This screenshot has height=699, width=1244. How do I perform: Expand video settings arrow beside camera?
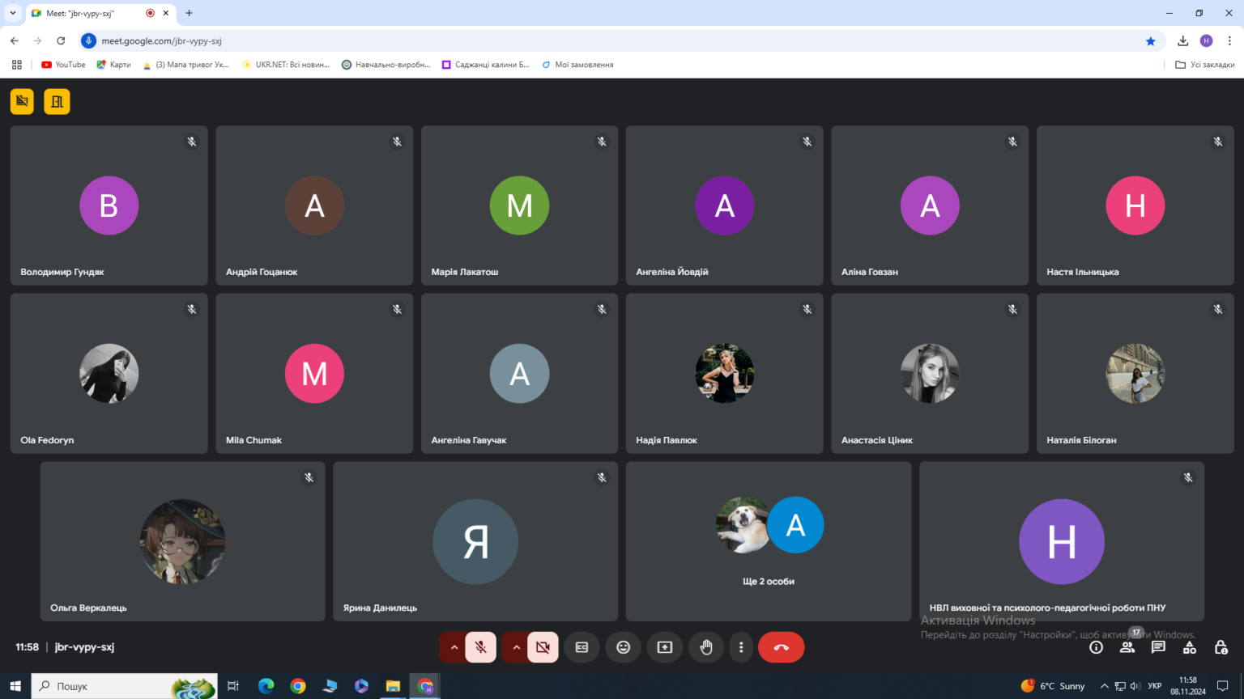coord(516,647)
